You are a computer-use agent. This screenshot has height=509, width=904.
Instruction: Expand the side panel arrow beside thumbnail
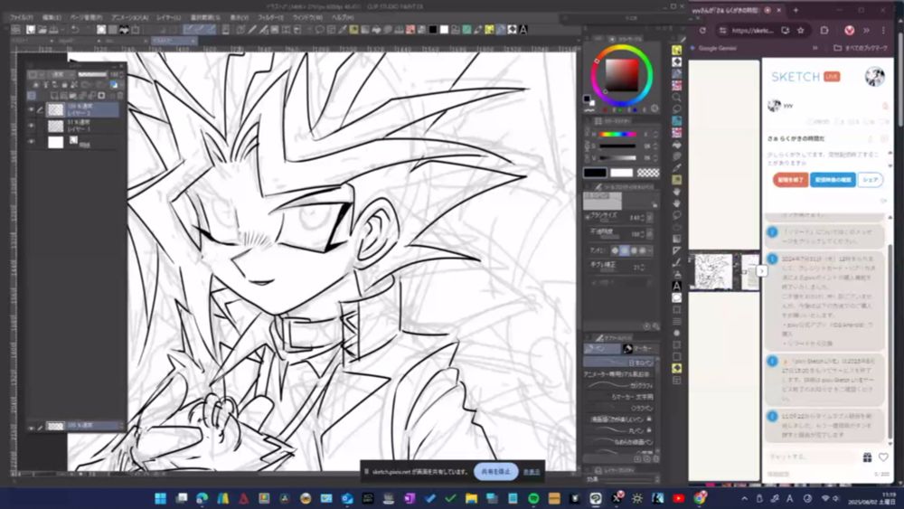pyautogui.click(x=761, y=270)
